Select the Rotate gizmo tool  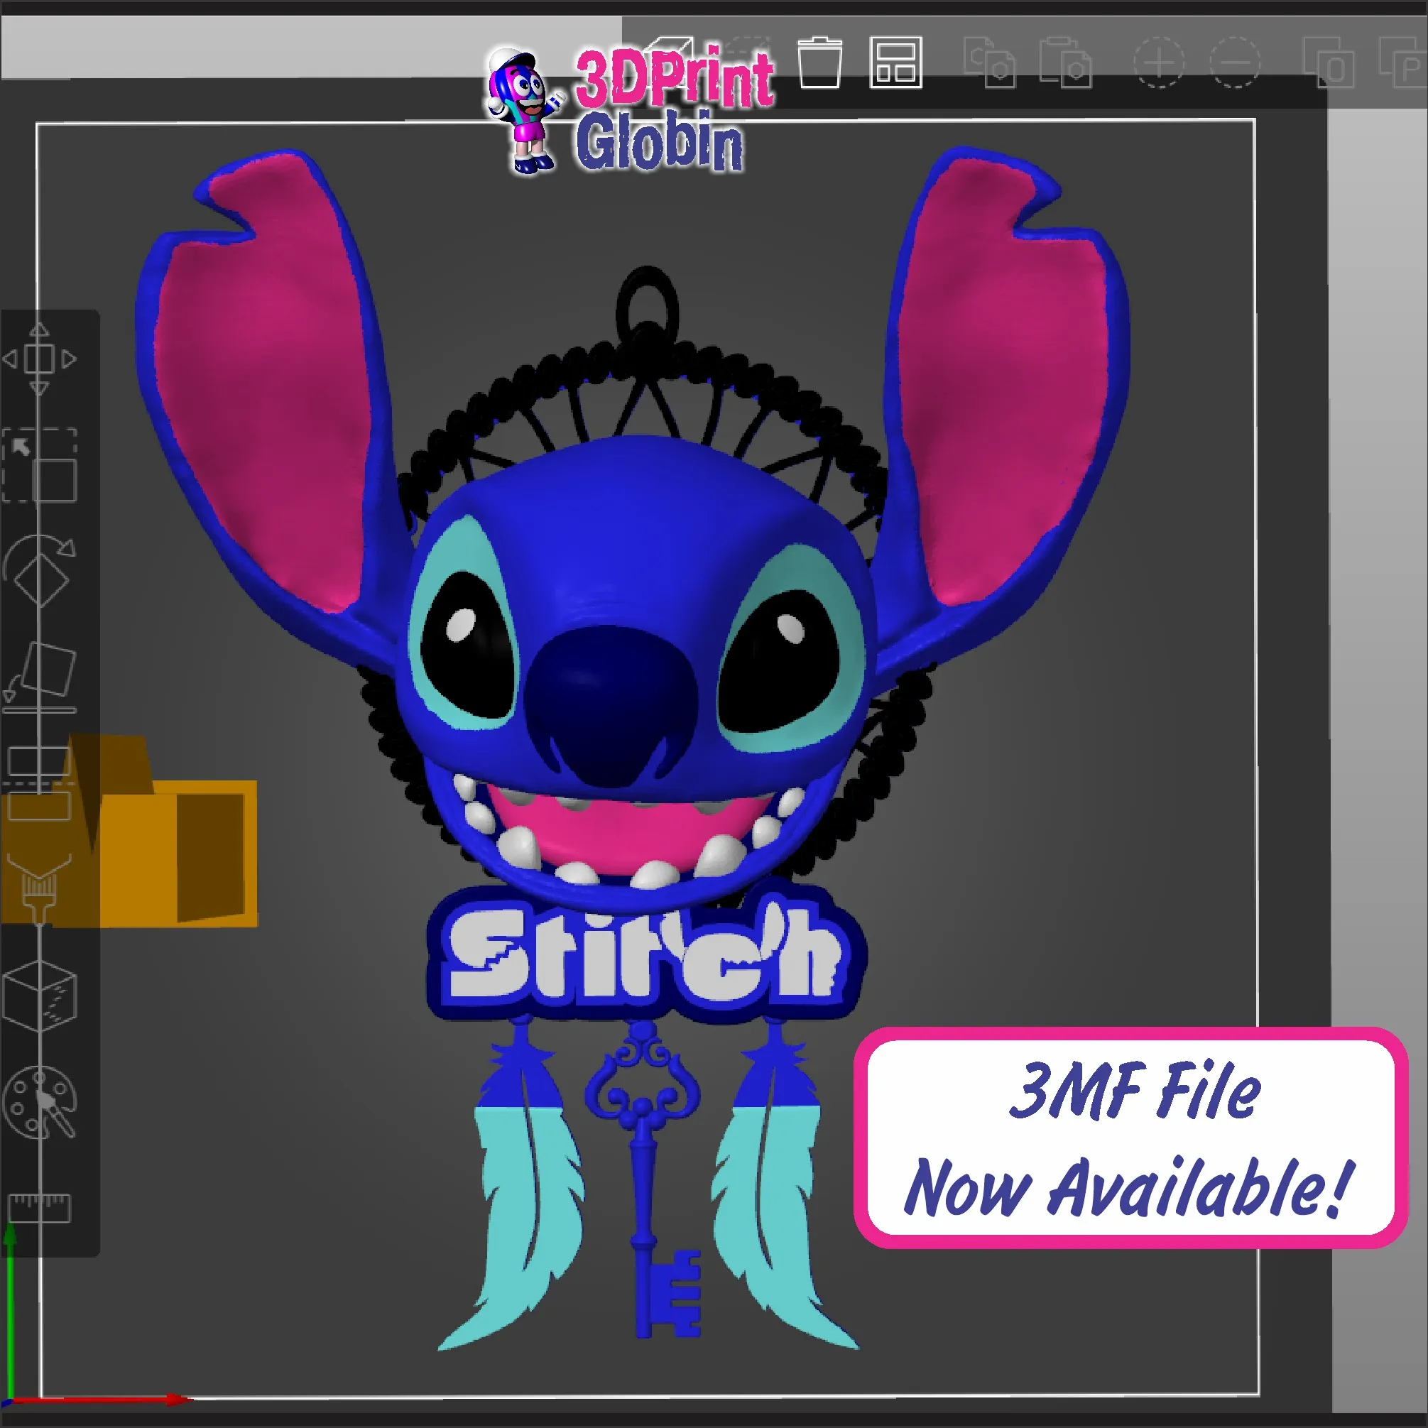(39, 572)
